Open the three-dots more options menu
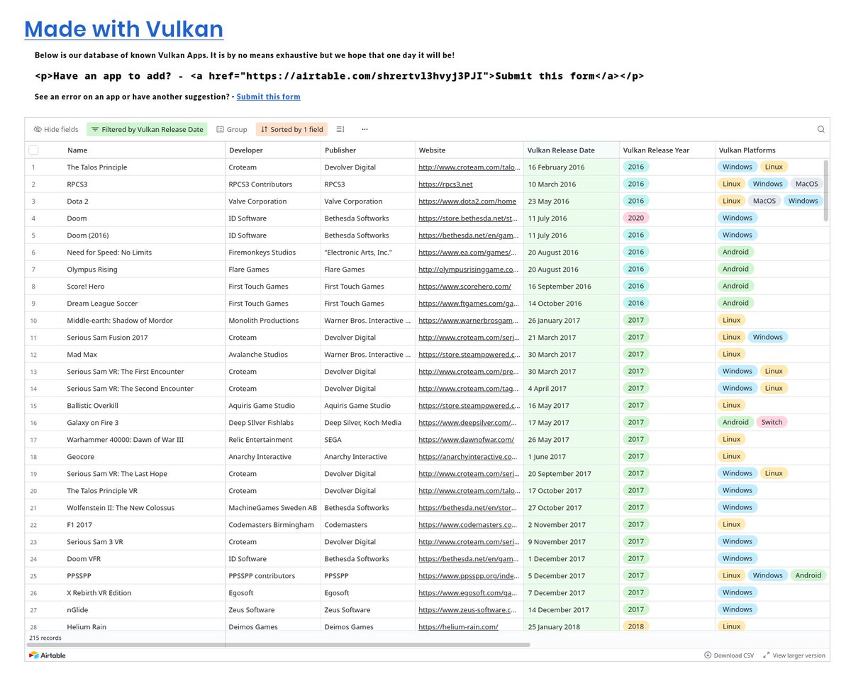This screenshot has width=851, height=681. coord(365,129)
